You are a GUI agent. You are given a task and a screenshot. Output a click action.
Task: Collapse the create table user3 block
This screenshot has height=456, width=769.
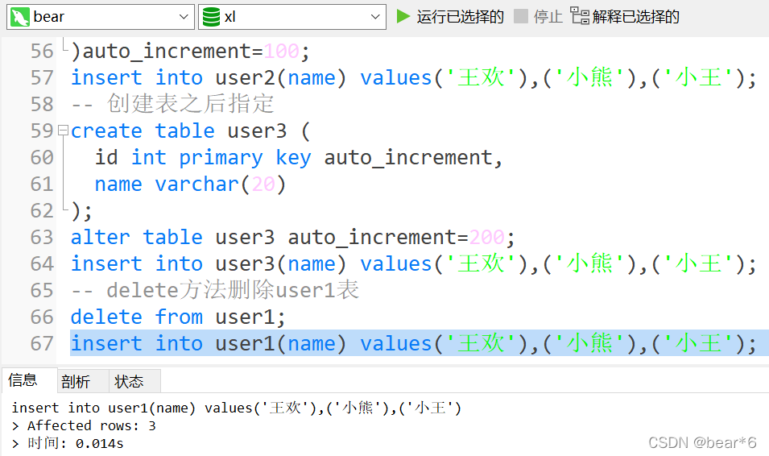63,130
